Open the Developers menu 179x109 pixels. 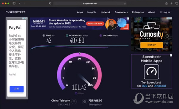121,12
